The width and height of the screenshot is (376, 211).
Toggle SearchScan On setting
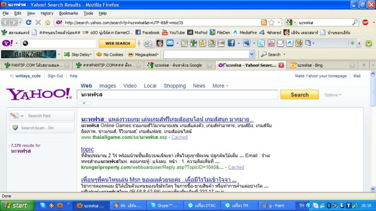42,128
